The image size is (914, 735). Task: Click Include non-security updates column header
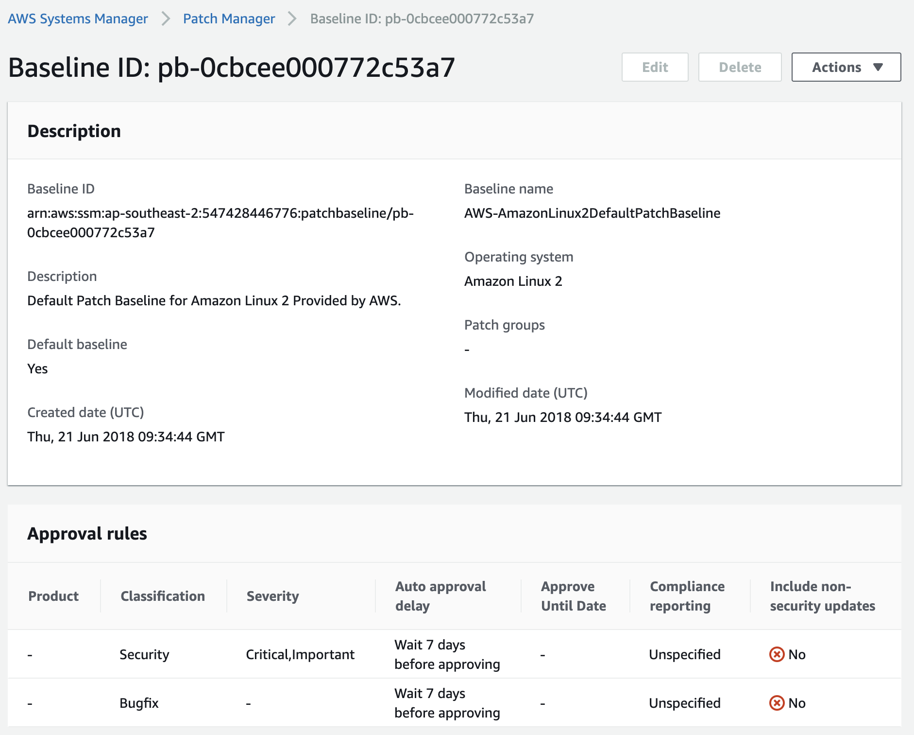click(x=823, y=596)
